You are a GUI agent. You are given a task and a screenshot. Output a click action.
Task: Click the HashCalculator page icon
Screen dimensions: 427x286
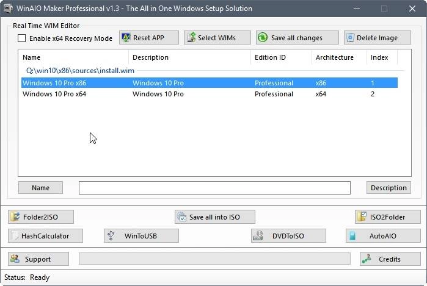click(x=15, y=236)
